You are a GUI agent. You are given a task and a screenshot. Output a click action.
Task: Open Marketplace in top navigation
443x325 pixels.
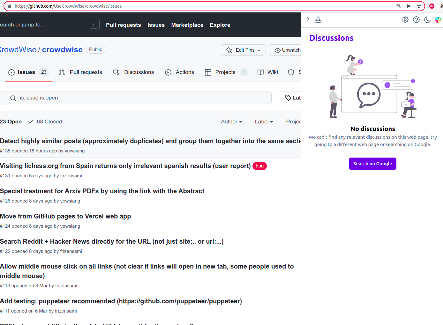[x=187, y=25]
